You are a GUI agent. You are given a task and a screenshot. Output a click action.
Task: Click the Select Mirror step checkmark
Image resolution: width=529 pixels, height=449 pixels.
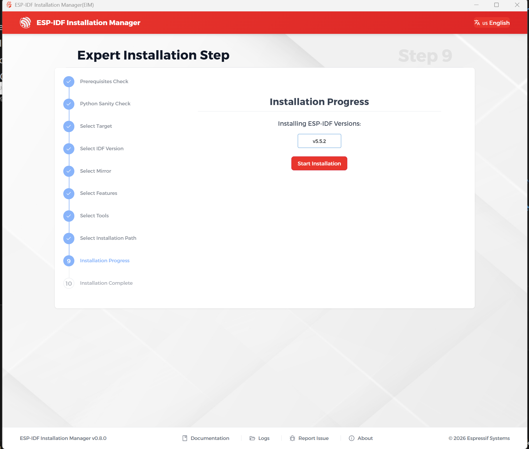point(69,171)
